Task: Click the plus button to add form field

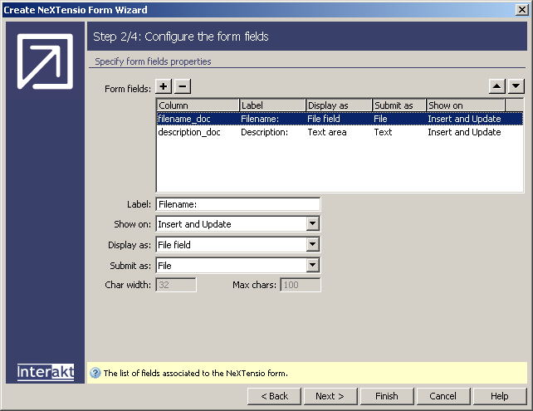Action: pos(164,86)
